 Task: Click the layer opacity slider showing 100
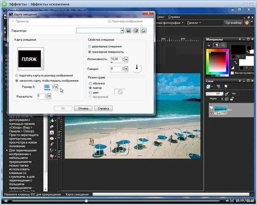pyautogui.click(x=214, y=94)
